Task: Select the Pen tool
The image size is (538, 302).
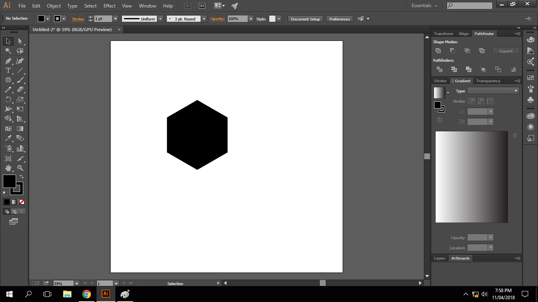Action: (x=8, y=61)
